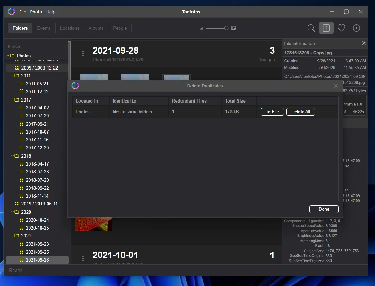Viewport: 375px width, 286px height.
Task: Open the File menu
Action: 23,12
